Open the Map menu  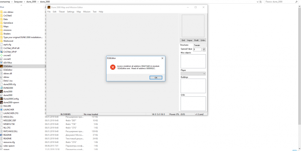click(x=79, y=12)
